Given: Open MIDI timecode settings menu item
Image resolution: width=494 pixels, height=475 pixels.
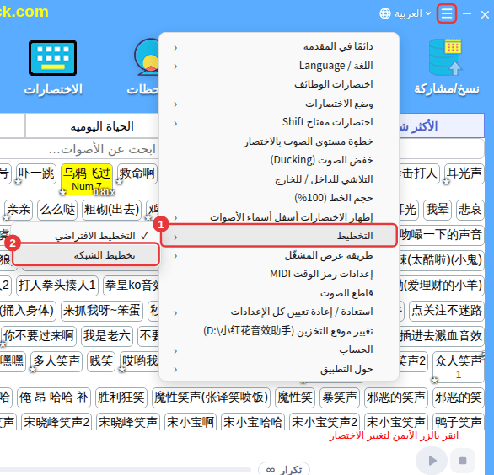Looking at the screenshot, I should point(279,274).
